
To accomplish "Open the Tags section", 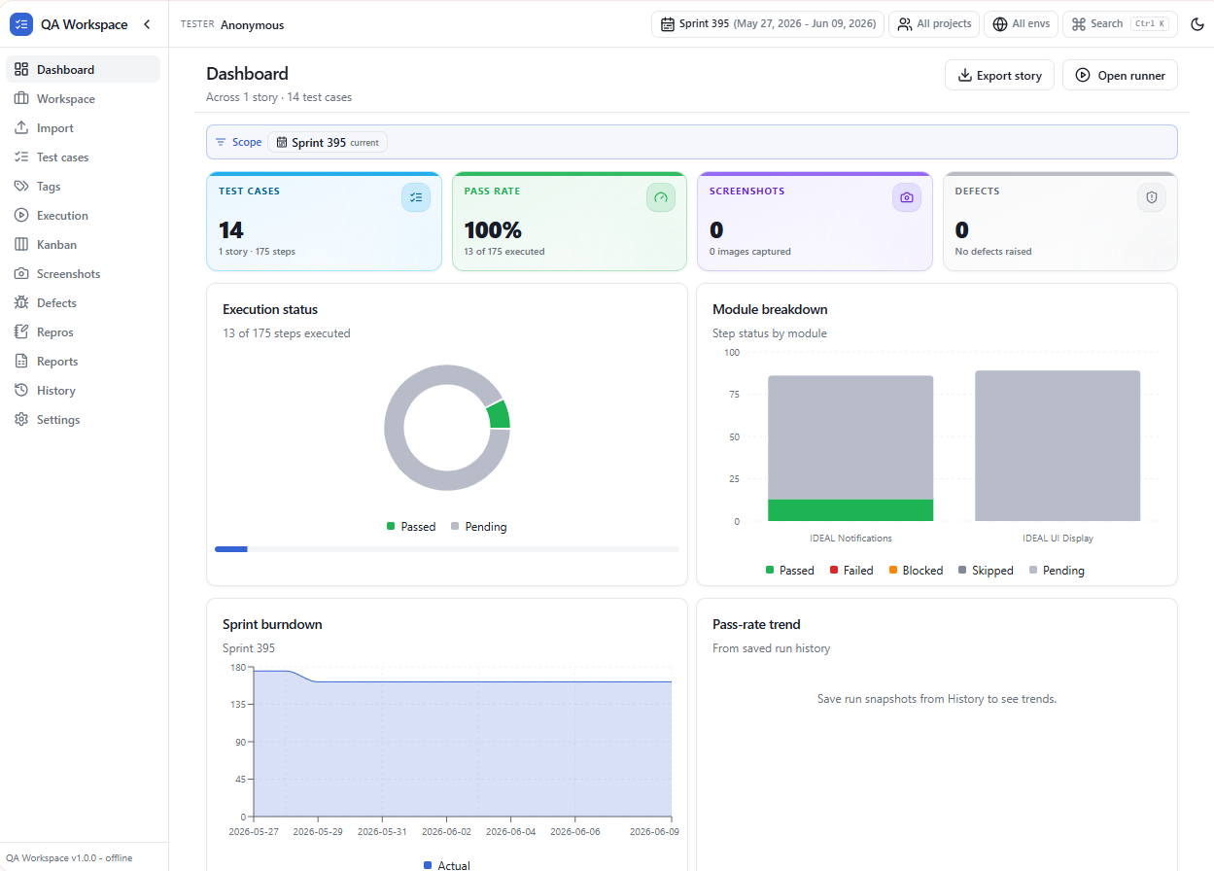I will click(83, 186).
